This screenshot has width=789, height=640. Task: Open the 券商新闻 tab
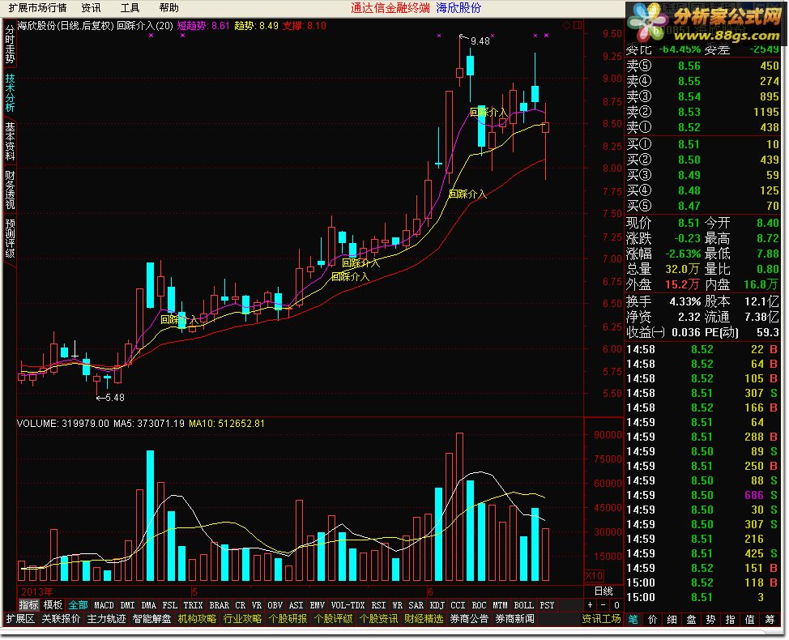(x=514, y=619)
